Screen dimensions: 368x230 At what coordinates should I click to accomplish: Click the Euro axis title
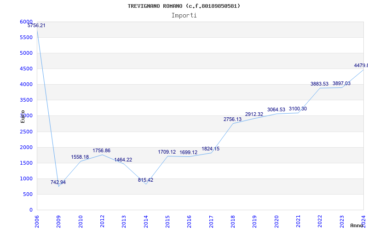[x=23, y=116]
